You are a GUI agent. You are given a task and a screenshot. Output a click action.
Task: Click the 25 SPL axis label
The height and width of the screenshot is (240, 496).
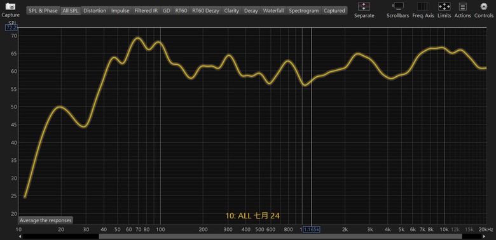[x=14, y=196]
